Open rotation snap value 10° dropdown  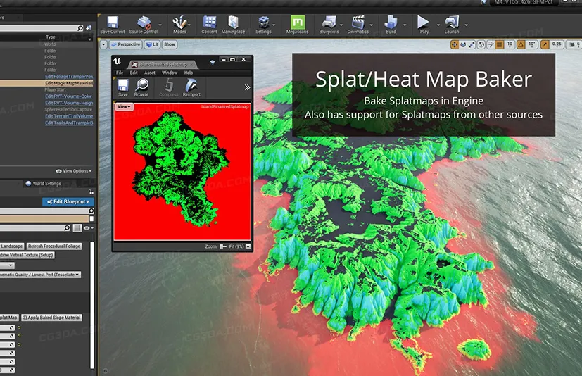point(532,44)
